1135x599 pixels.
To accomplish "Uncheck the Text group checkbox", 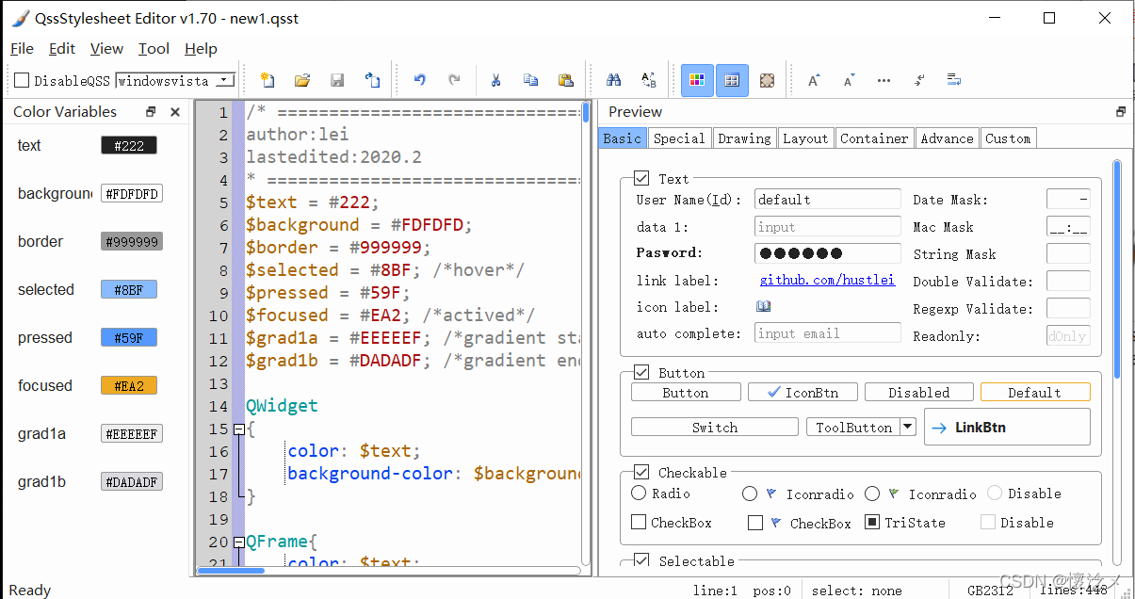I will (x=642, y=178).
